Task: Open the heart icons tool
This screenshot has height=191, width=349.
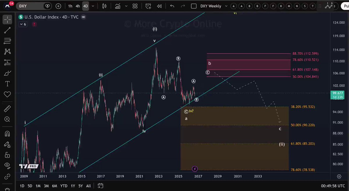Action: (7, 94)
